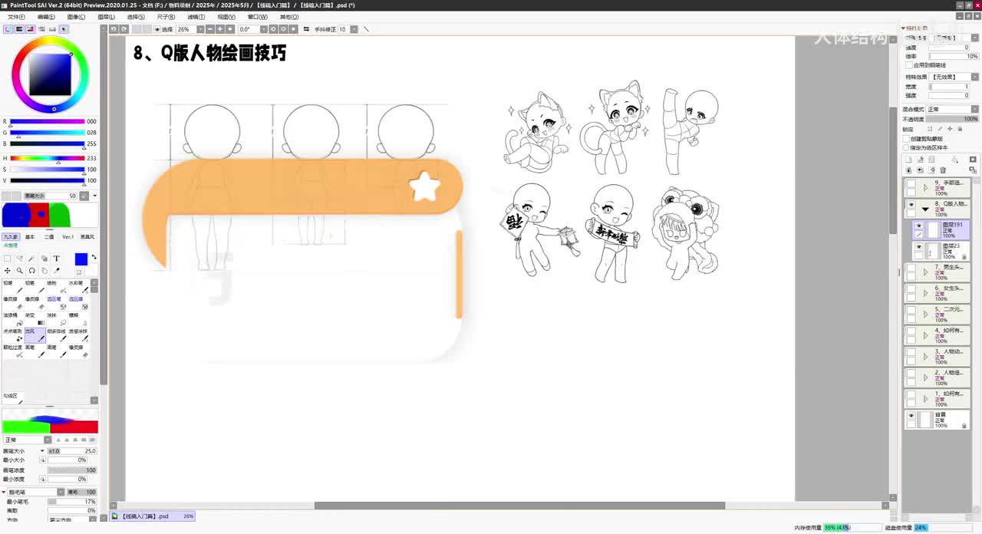Collapse the 8、Q版人物 folder arrow
Screen dimensions: 982x534
pos(925,209)
